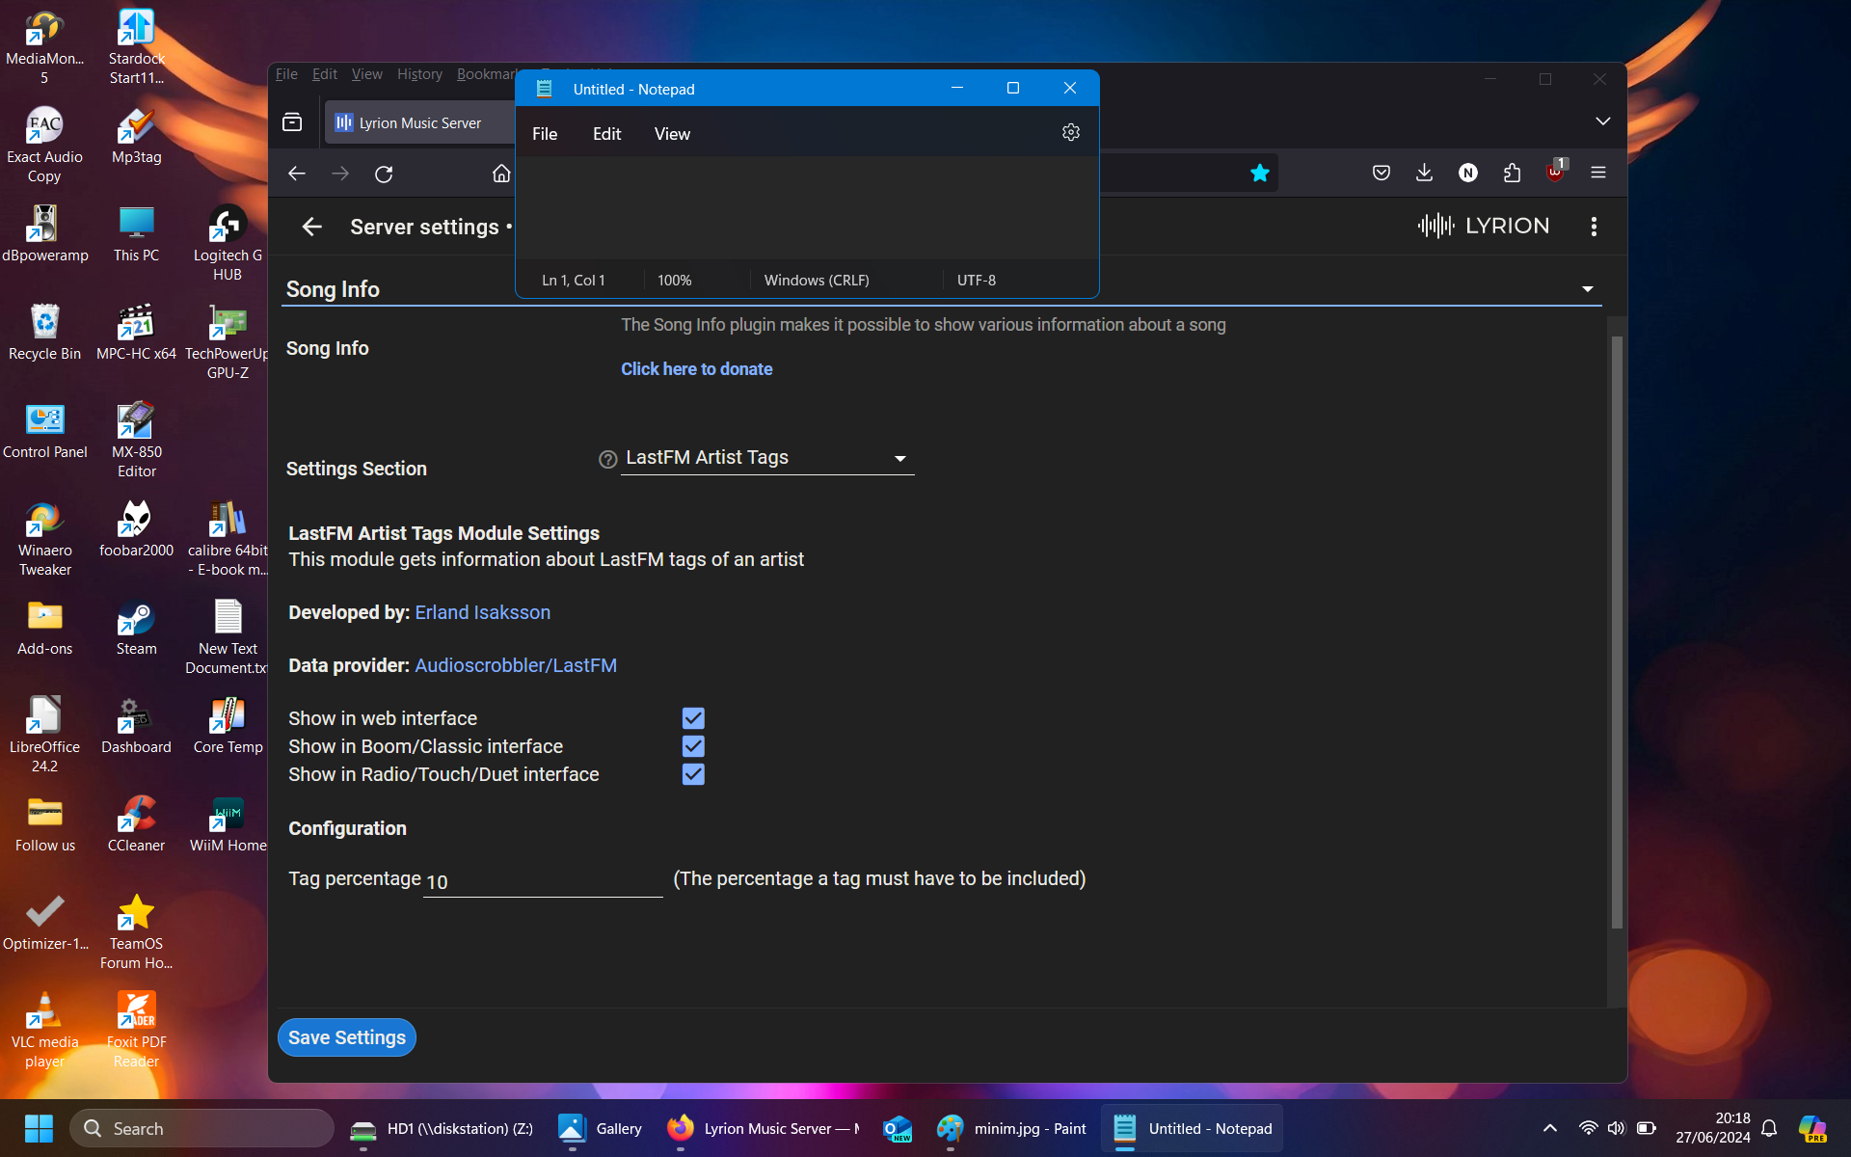Viewport: 1851px width, 1157px height.
Task: Open the Pocket save icon
Action: (x=1381, y=173)
